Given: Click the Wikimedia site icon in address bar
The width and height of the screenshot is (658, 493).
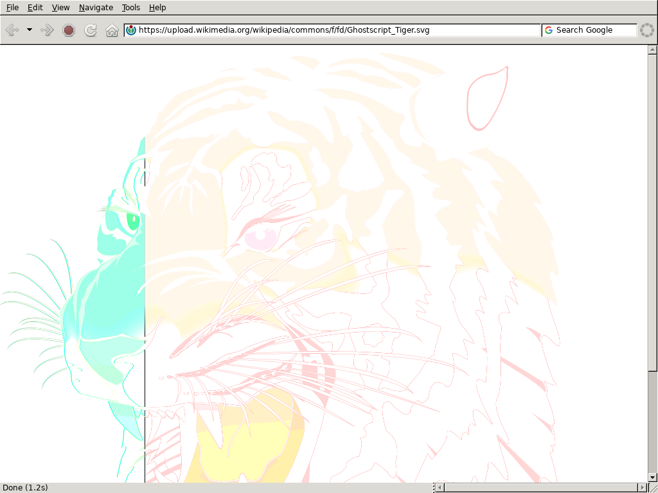Looking at the screenshot, I should pyautogui.click(x=131, y=30).
